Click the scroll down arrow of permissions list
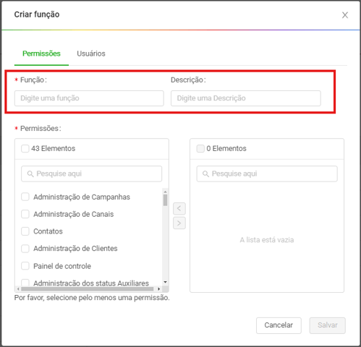Image resolution: width=361 pixels, height=347 pixels. [165, 282]
